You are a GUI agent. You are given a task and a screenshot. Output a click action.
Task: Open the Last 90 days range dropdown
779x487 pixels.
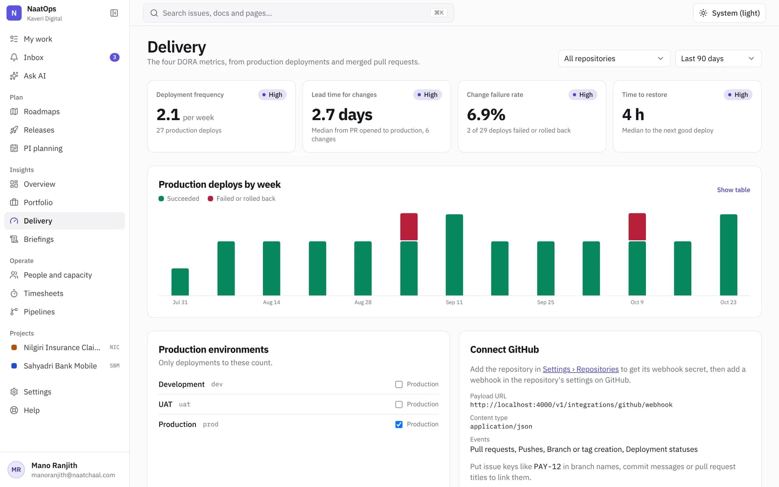pyautogui.click(x=718, y=58)
